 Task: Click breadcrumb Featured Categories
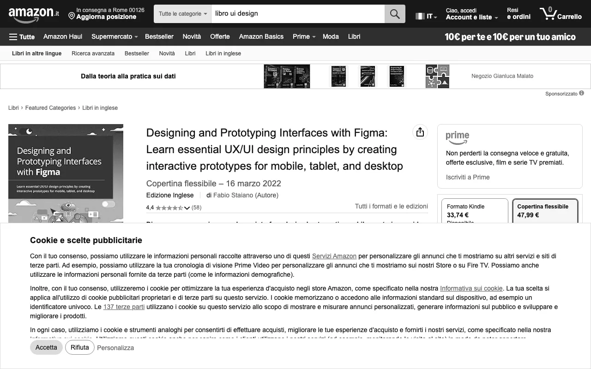[50, 108]
